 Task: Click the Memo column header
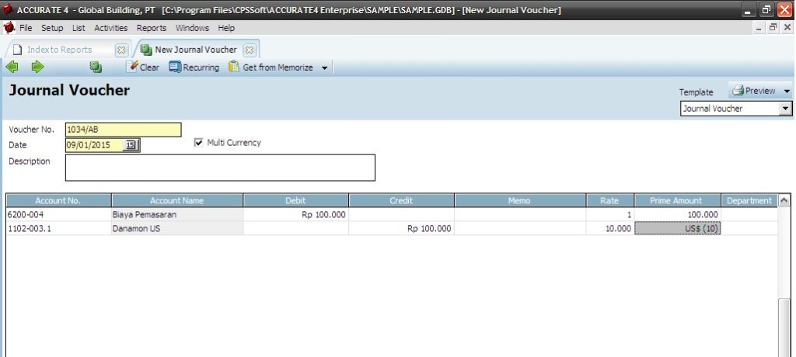(520, 200)
